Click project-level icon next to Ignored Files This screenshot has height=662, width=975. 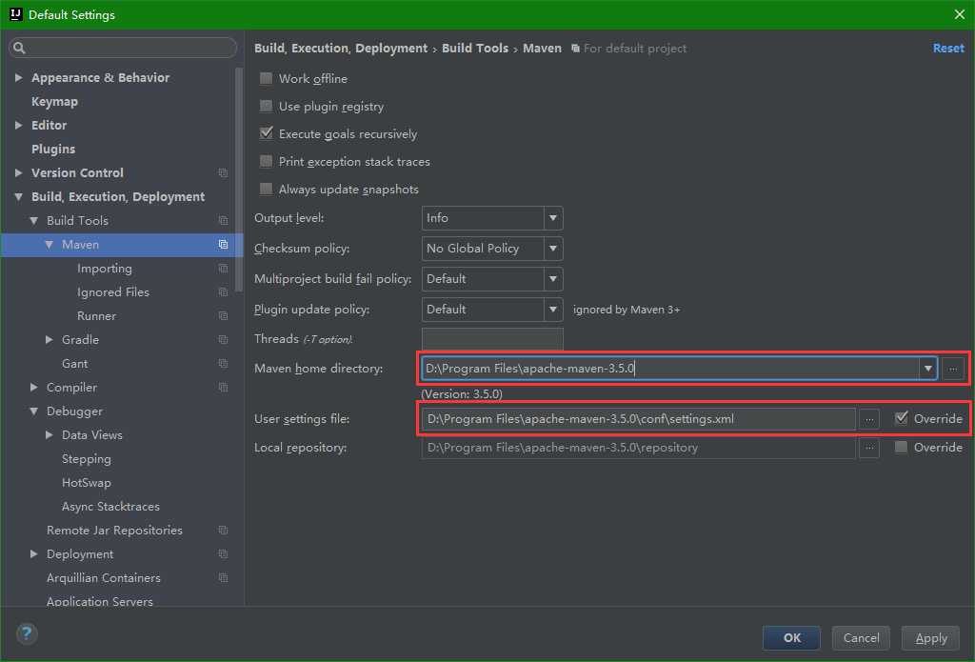pyautogui.click(x=223, y=292)
